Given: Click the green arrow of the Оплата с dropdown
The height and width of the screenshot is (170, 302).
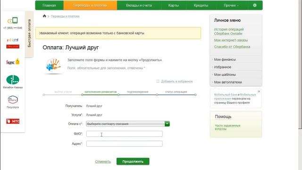Looking at the screenshot, I should (167, 124).
